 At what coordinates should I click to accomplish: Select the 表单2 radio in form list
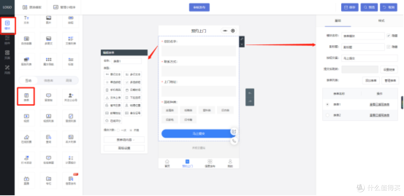[x=327, y=115]
